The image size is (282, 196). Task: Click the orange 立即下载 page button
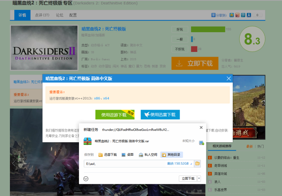pos(195,63)
